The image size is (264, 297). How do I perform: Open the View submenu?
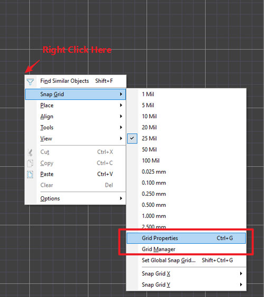pos(76,138)
